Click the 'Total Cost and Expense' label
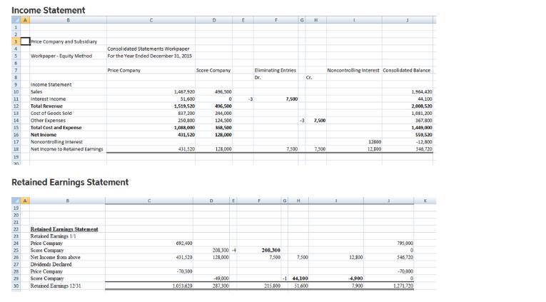546x302 pixels. coord(56,128)
